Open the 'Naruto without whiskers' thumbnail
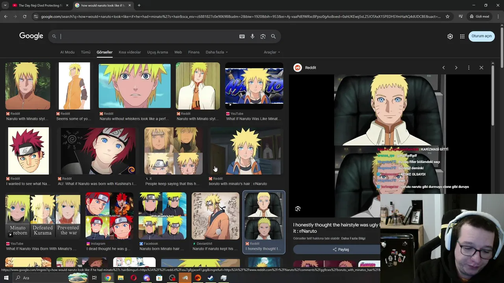The width and height of the screenshot is (504, 283). click(135, 86)
